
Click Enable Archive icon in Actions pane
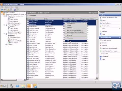101,40
